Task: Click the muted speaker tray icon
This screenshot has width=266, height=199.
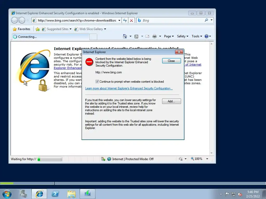Action: (240, 194)
